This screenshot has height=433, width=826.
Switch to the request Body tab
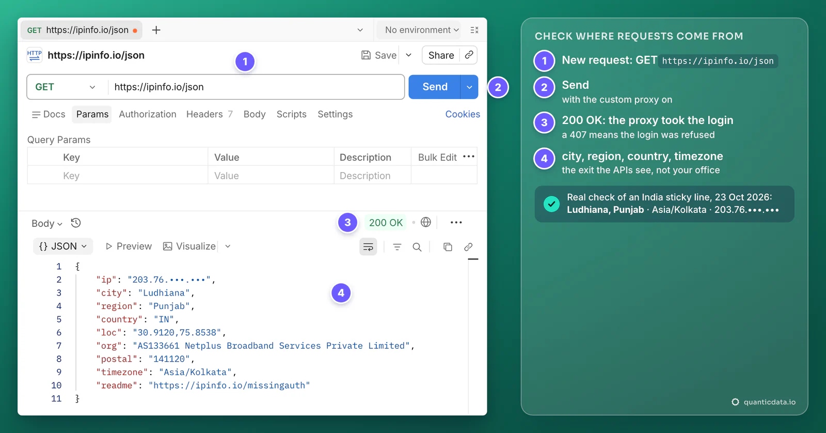coord(255,114)
